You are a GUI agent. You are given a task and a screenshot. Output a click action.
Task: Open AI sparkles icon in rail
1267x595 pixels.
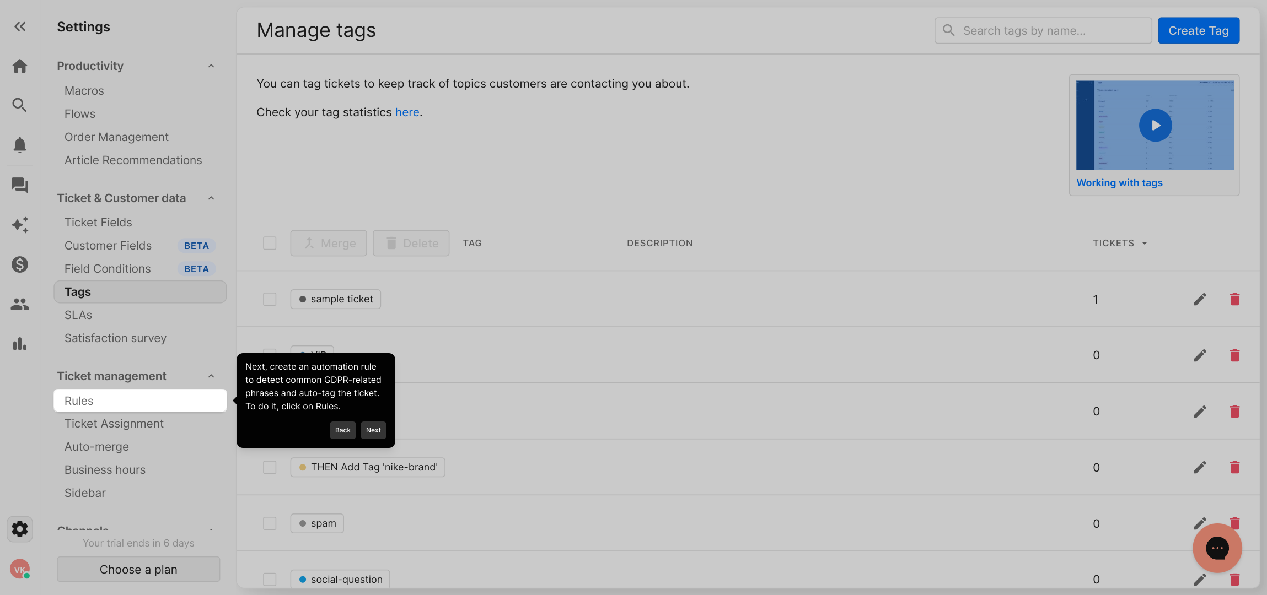[x=20, y=225]
